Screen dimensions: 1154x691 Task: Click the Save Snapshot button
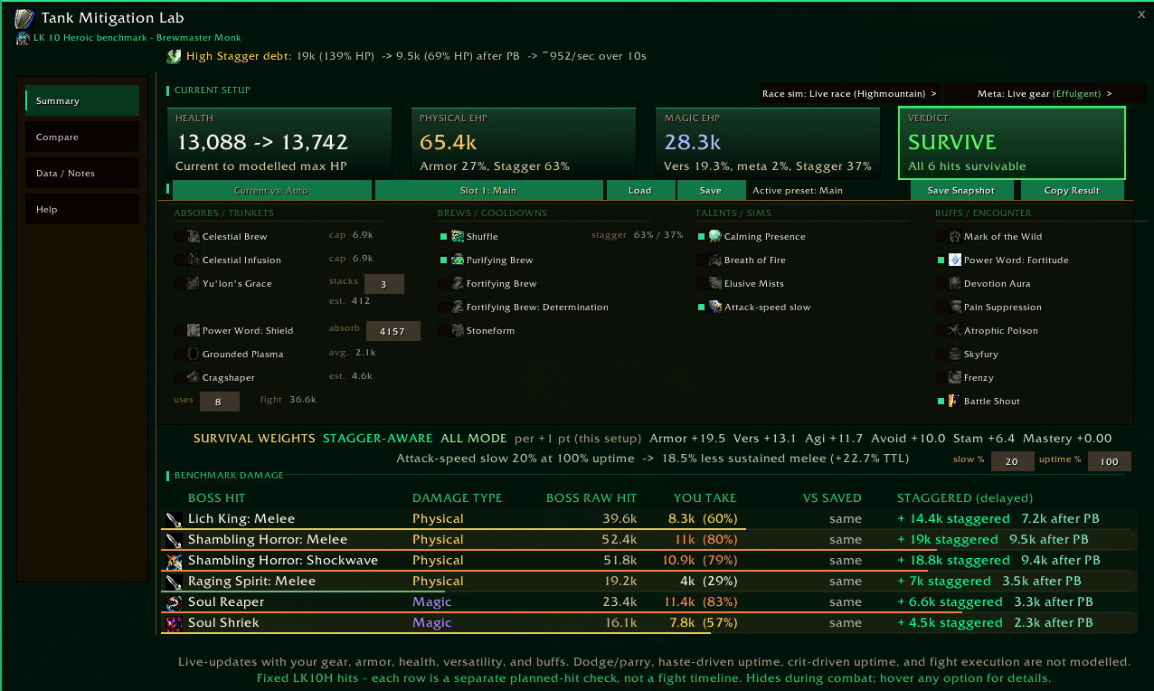[x=961, y=190]
